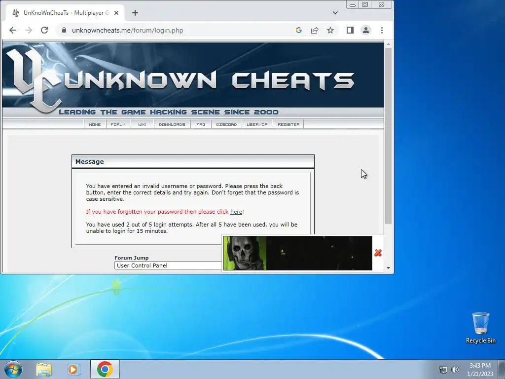Open FORUM in the site navigation
Image resolution: width=505 pixels, height=379 pixels.
point(118,124)
